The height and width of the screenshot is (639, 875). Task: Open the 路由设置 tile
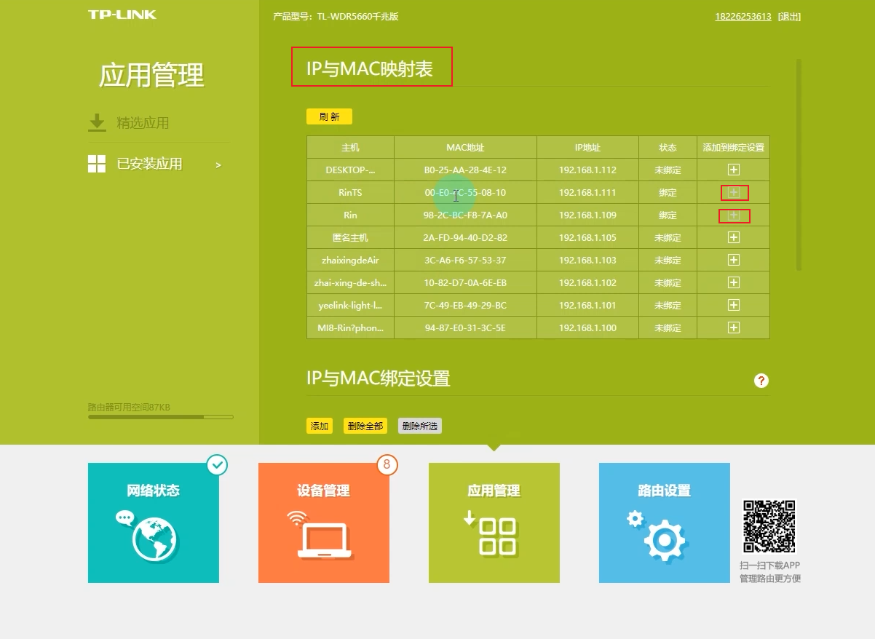pyautogui.click(x=665, y=523)
